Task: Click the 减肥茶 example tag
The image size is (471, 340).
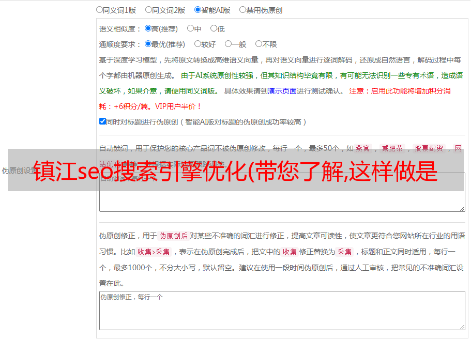Action: [x=392, y=148]
